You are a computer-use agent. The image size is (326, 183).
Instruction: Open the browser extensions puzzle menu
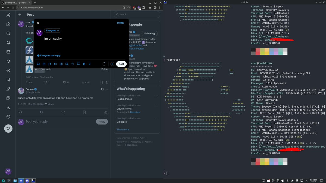[x=144, y=8]
